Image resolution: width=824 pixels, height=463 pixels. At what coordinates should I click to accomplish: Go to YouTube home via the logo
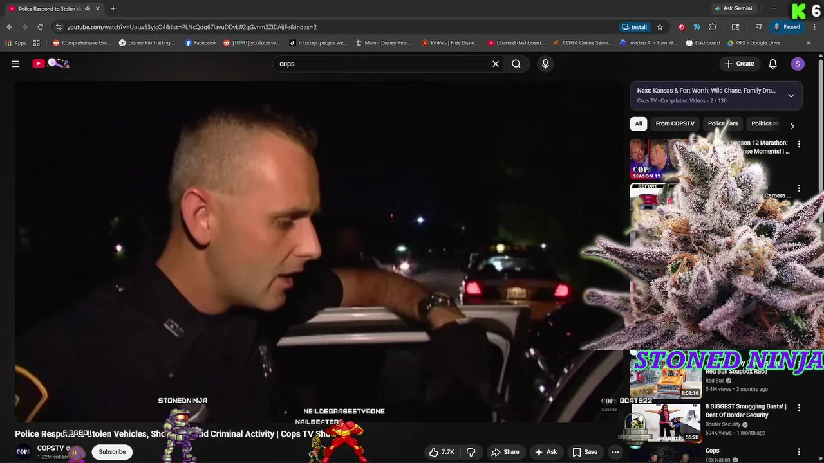tap(50, 63)
